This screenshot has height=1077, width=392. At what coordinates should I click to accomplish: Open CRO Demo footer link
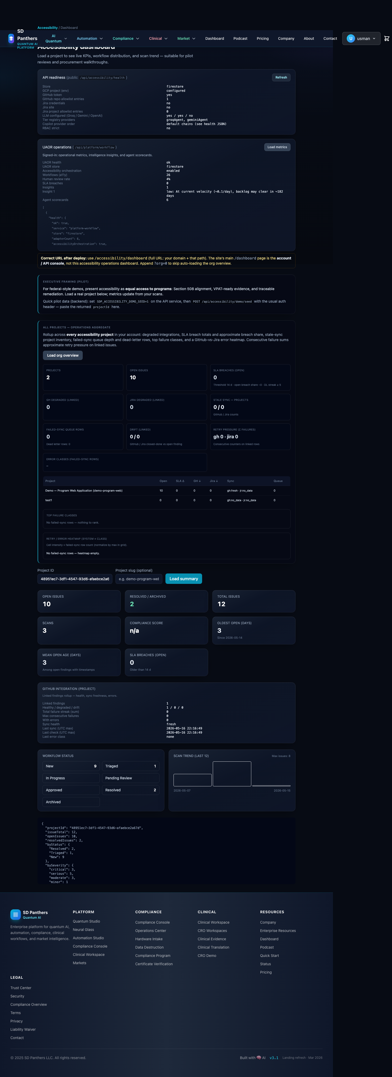(207, 956)
